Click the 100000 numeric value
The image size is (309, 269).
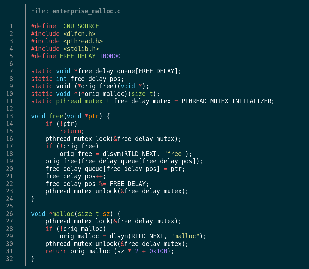[x=110, y=56]
